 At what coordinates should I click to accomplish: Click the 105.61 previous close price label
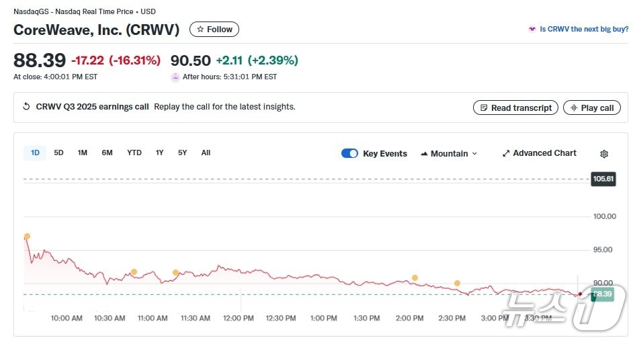(x=603, y=179)
